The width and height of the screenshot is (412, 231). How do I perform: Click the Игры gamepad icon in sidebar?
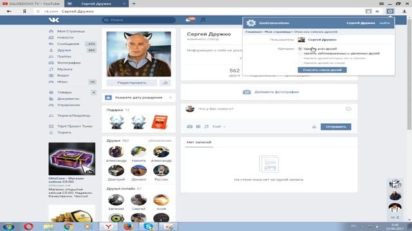click(51, 81)
